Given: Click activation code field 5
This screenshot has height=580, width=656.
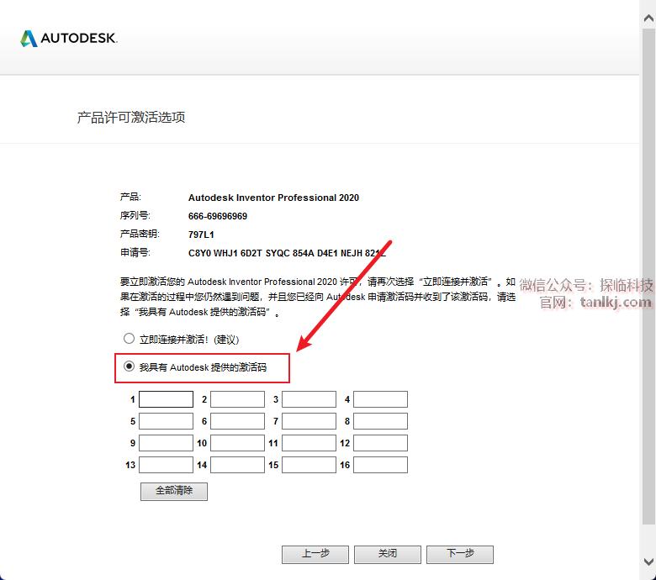Looking at the screenshot, I should pyautogui.click(x=166, y=421).
